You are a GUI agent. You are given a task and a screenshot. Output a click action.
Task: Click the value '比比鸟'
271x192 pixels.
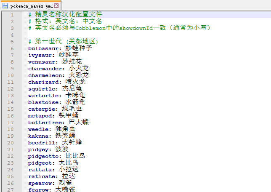pyautogui.click(x=75, y=156)
